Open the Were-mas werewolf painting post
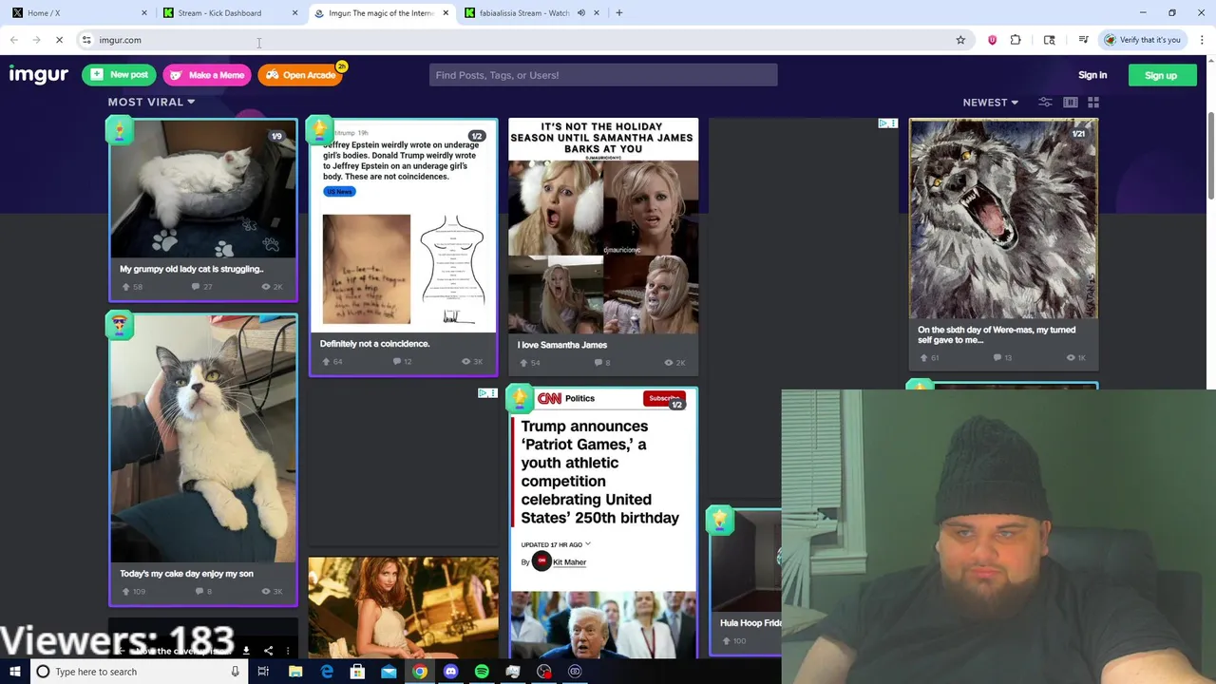Image resolution: width=1216 pixels, height=684 pixels. (x=1003, y=242)
